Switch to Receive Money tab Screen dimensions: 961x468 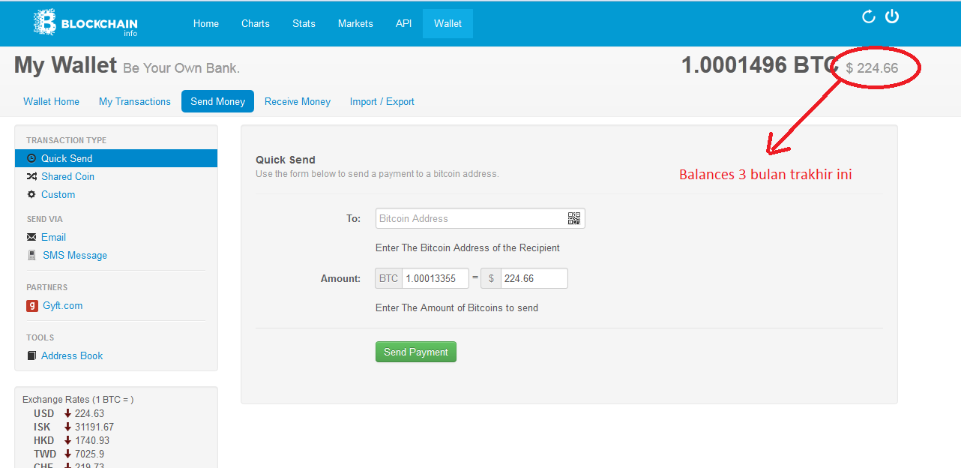(x=298, y=101)
